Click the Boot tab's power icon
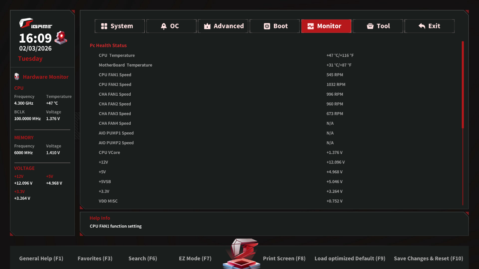 267,26
